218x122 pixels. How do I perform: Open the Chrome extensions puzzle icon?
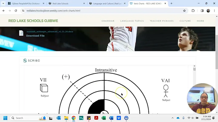click(193, 11)
